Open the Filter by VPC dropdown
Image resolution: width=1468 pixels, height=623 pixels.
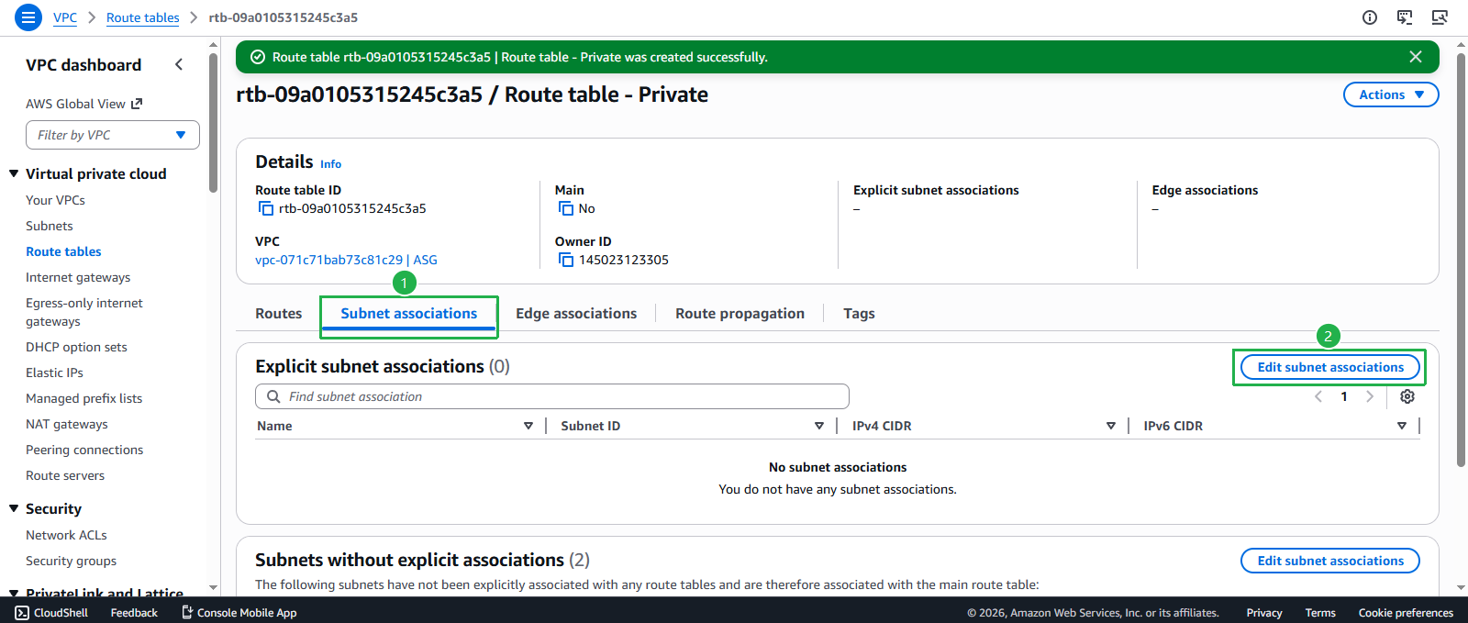tap(113, 135)
